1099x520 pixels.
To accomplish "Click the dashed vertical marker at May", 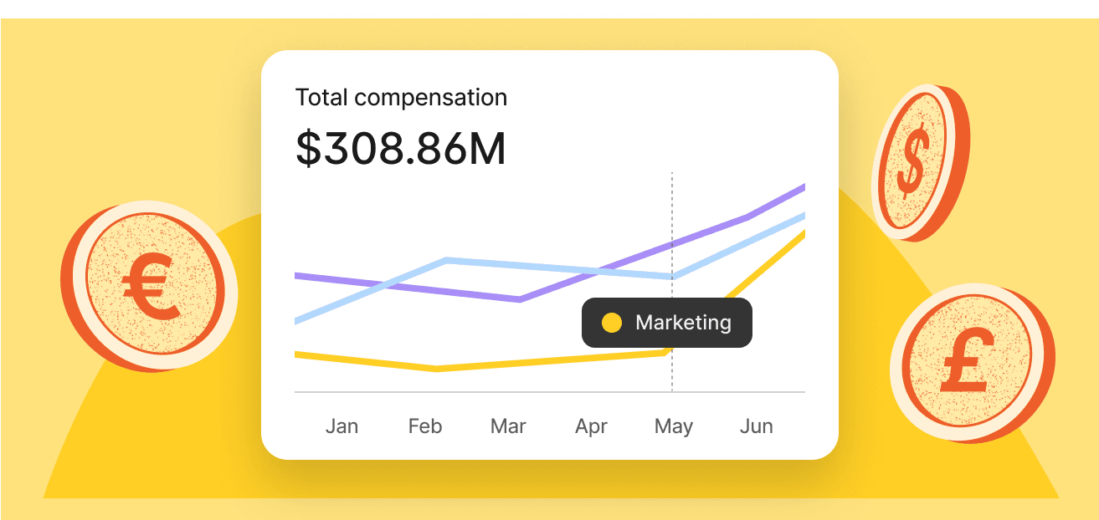I will coord(672,209).
